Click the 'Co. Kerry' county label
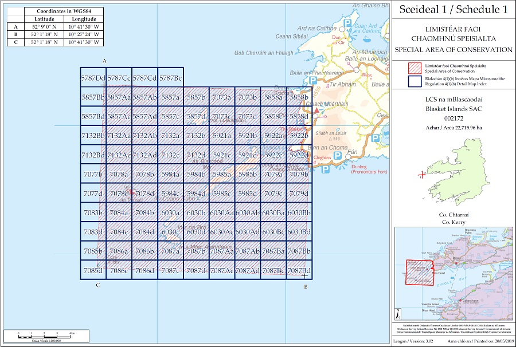 click(454, 222)
